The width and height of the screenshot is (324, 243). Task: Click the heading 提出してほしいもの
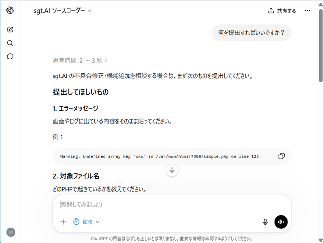81,92
